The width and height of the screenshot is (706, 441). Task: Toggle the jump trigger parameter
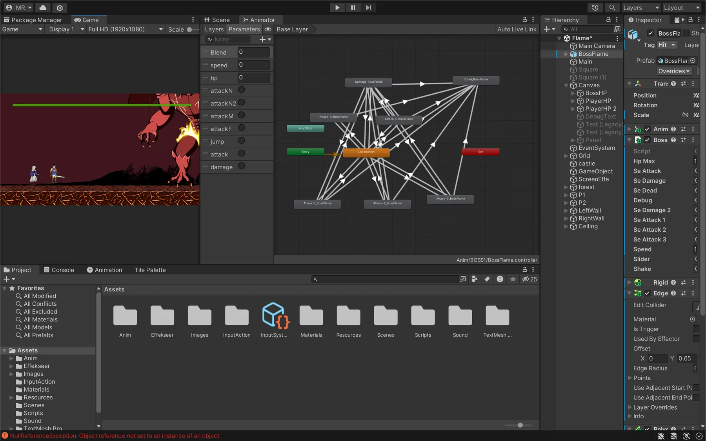[242, 141]
